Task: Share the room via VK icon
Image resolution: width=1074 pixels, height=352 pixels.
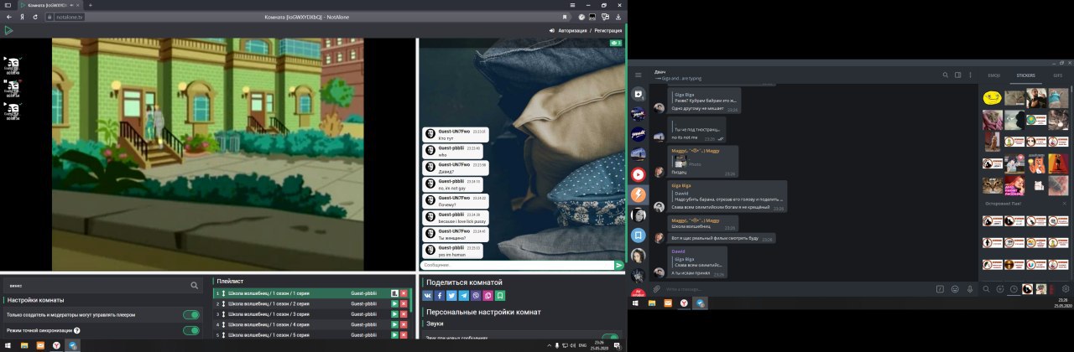Action: (429, 296)
